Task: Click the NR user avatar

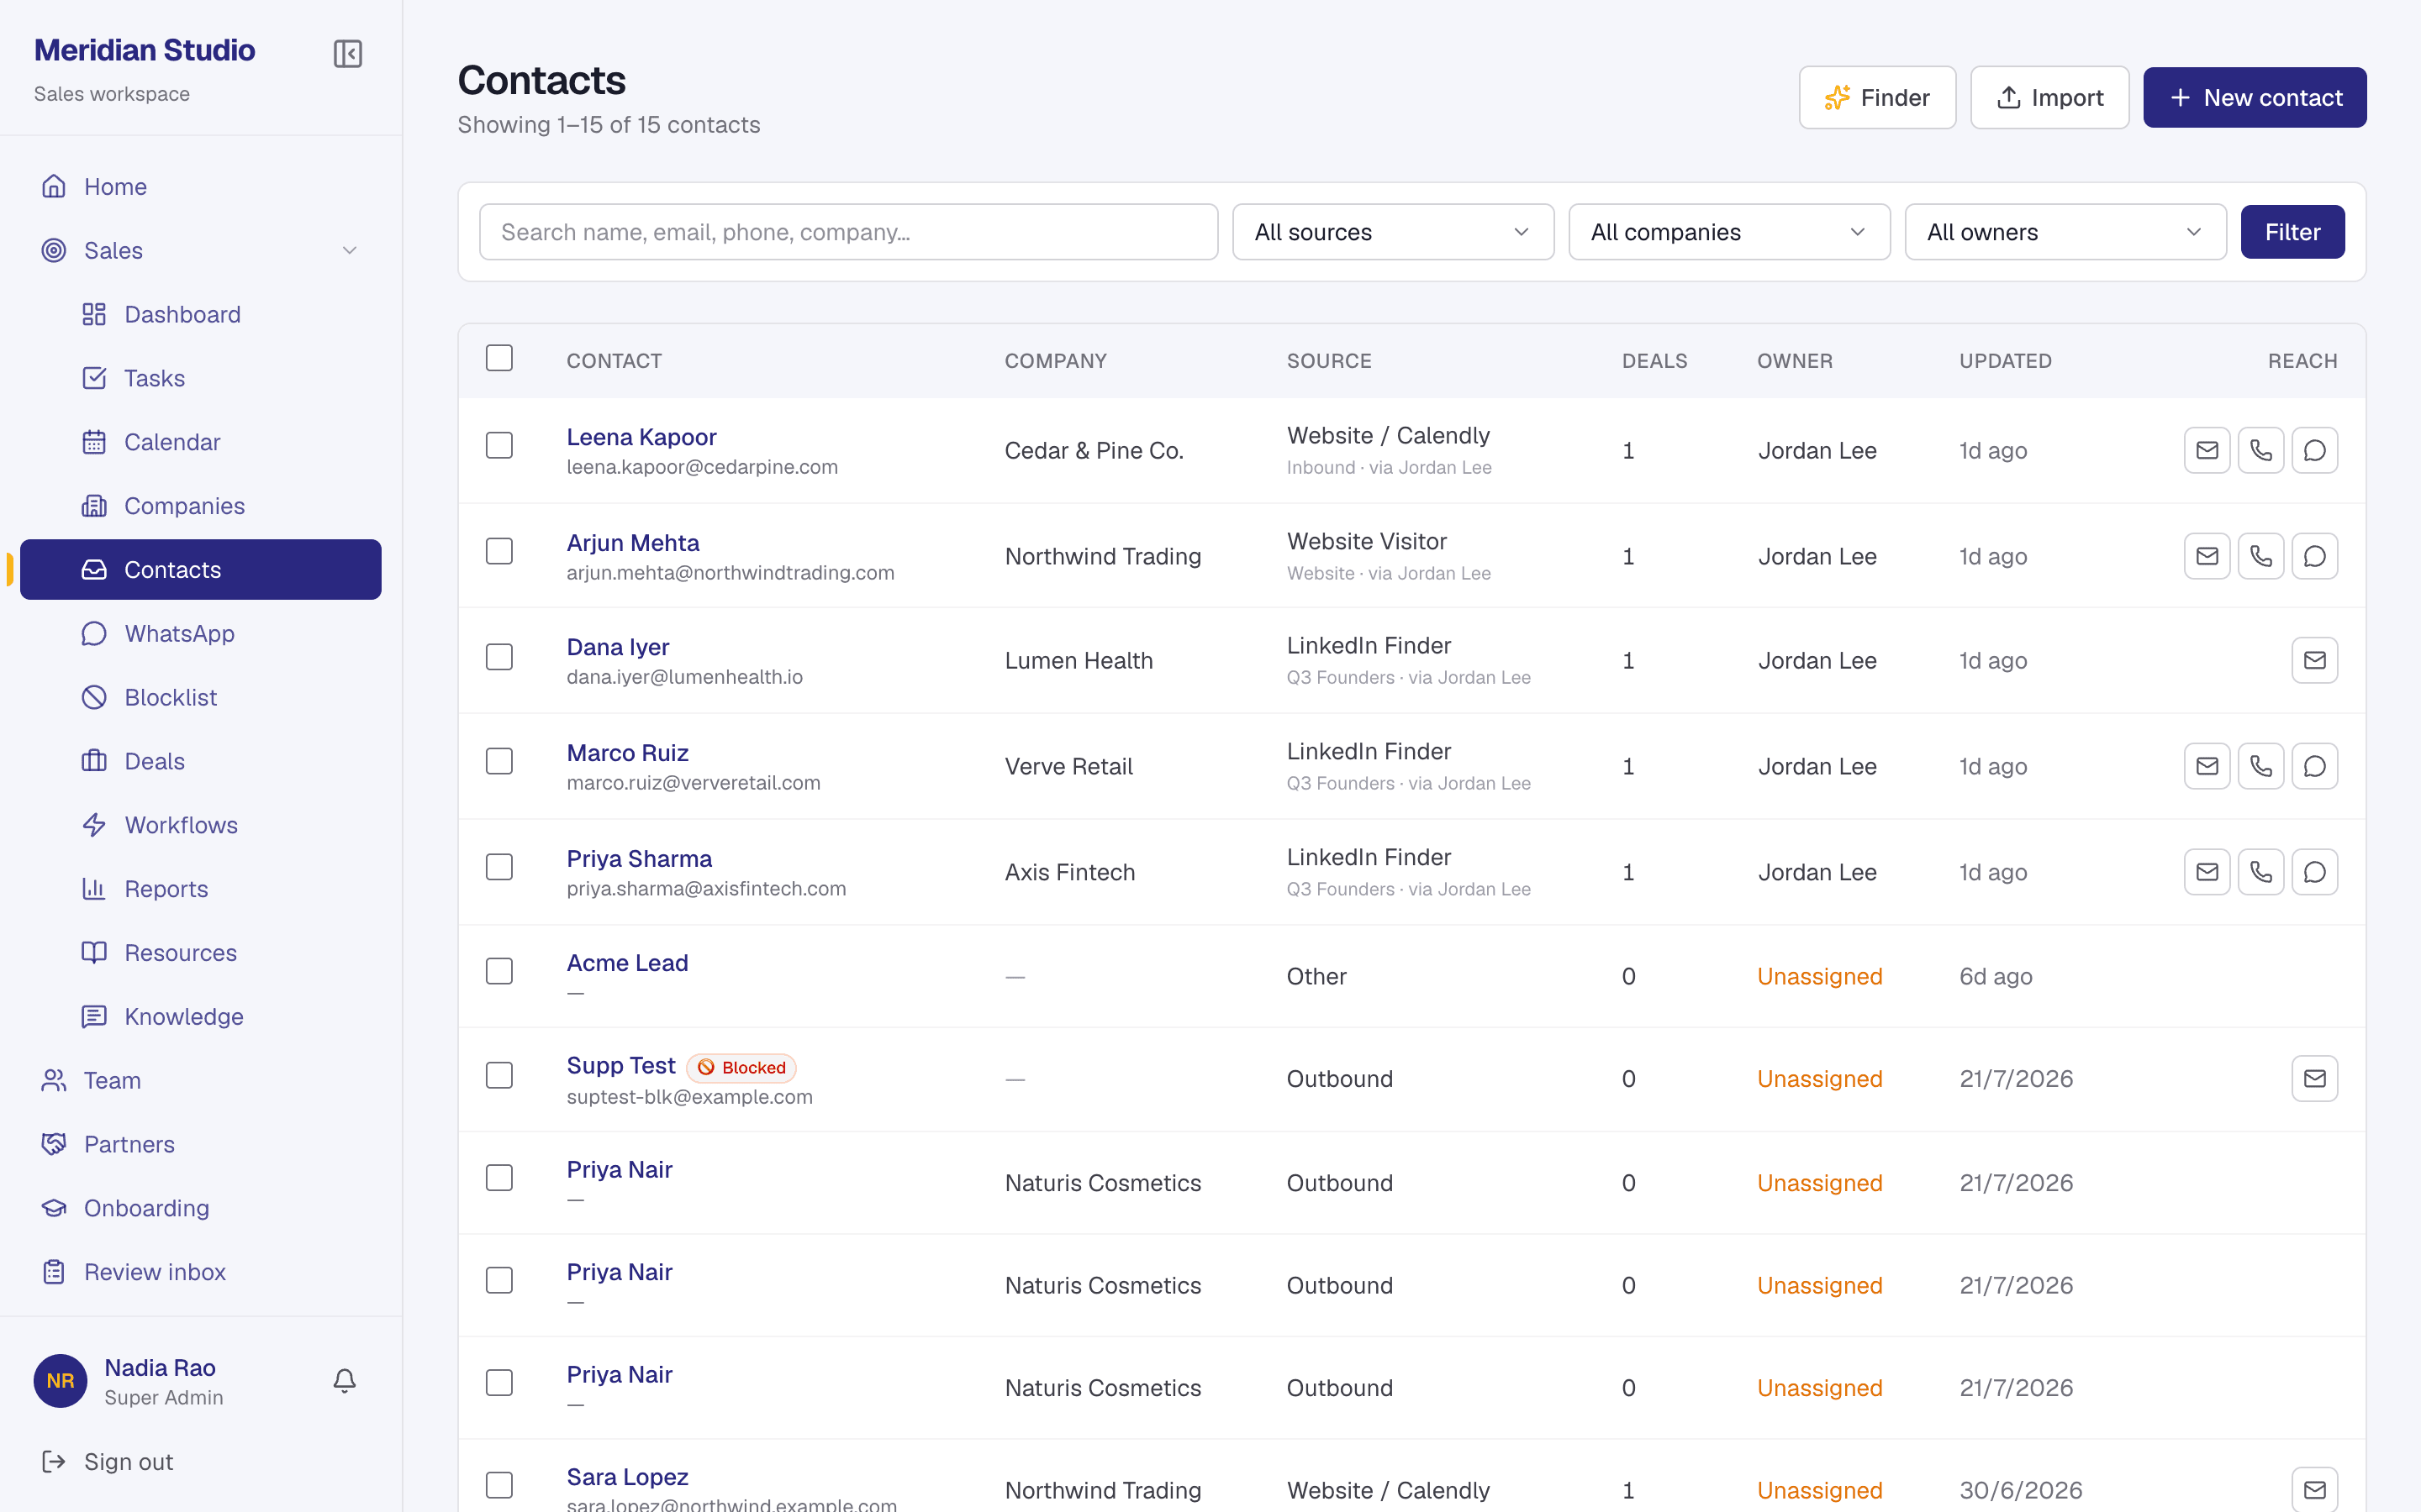Action: 60,1381
